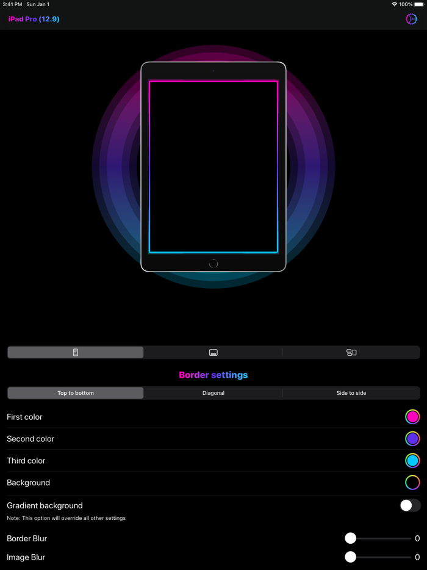This screenshot has width=427, height=570.
Task: Tap the iPad wallpaper preview image
Action: click(x=213, y=167)
